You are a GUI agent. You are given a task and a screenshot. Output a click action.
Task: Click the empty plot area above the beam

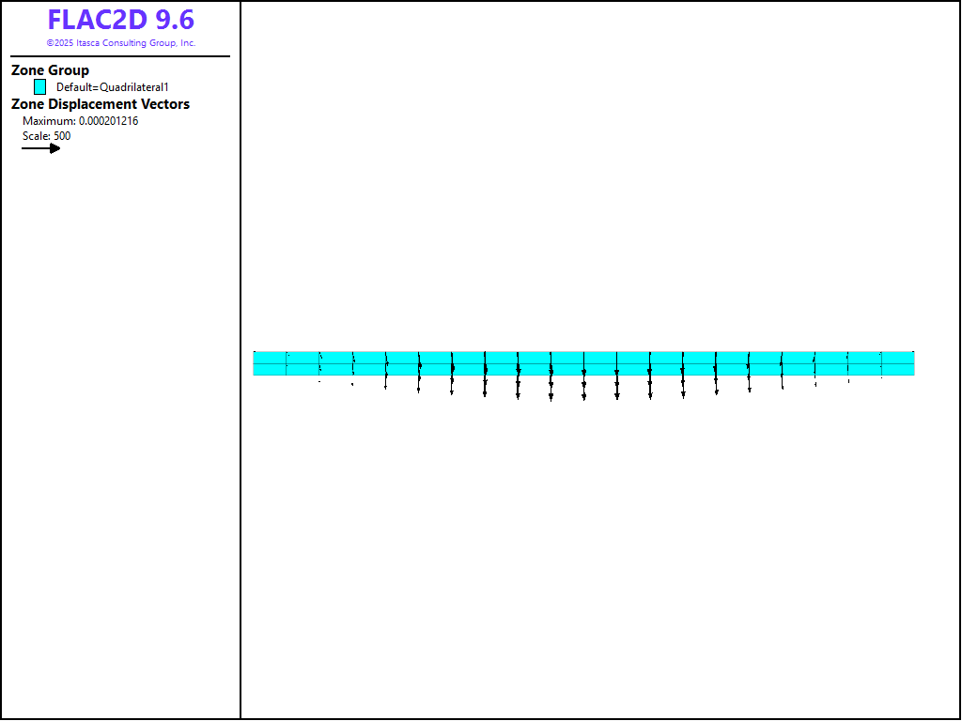(582, 188)
